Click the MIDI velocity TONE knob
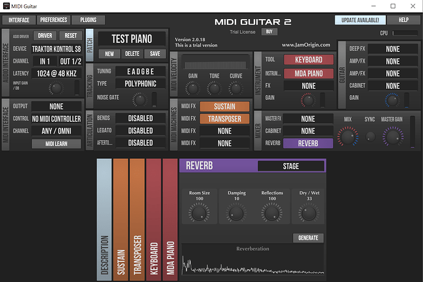Screen dimensions: 423x282 pyautogui.click(x=214, y=88)
